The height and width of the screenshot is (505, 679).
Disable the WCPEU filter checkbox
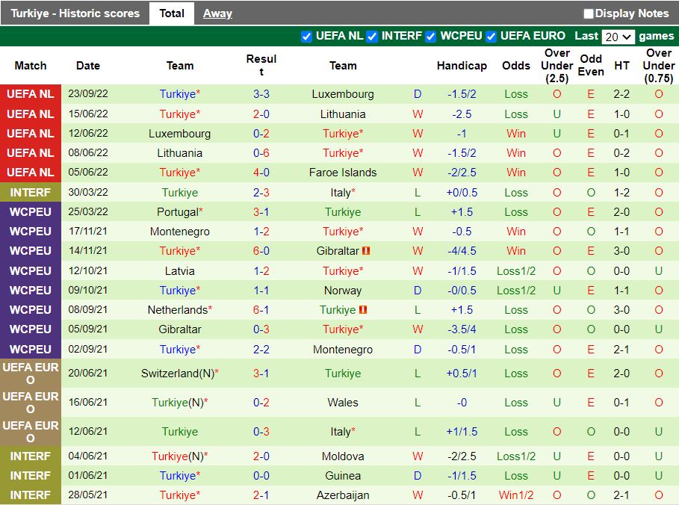pos(431,37)
